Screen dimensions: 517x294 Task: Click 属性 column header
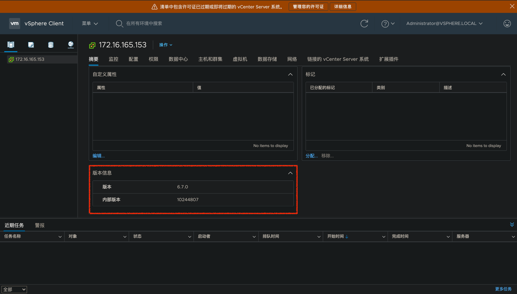(x=143, y=88)
